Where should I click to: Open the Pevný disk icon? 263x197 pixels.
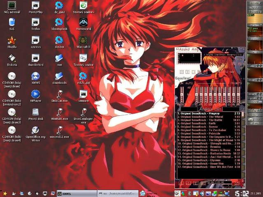tap(35, 114)
